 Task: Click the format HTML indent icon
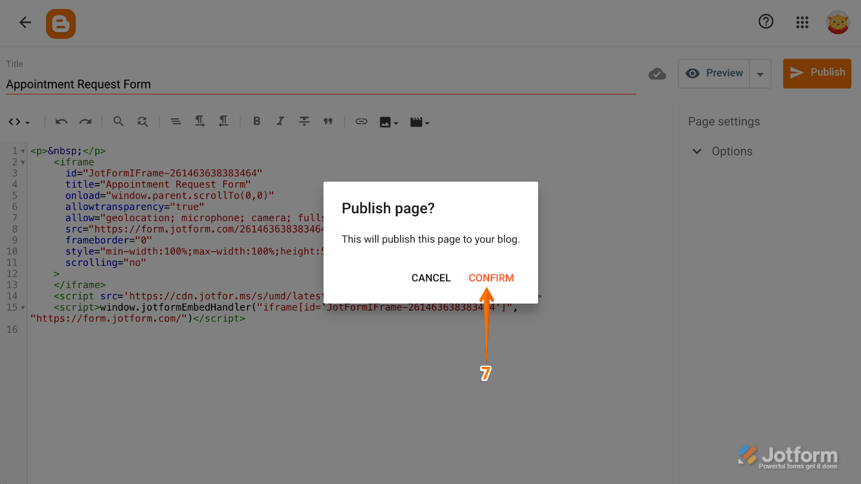point(175,121)
